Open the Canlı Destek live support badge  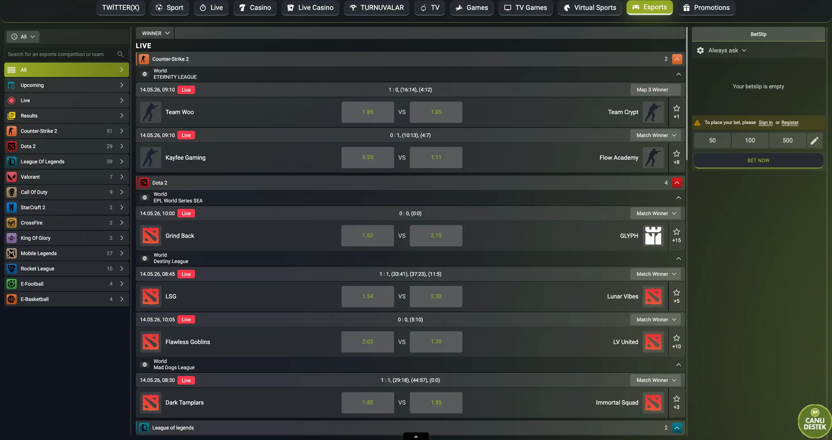[x=814, y=421]
